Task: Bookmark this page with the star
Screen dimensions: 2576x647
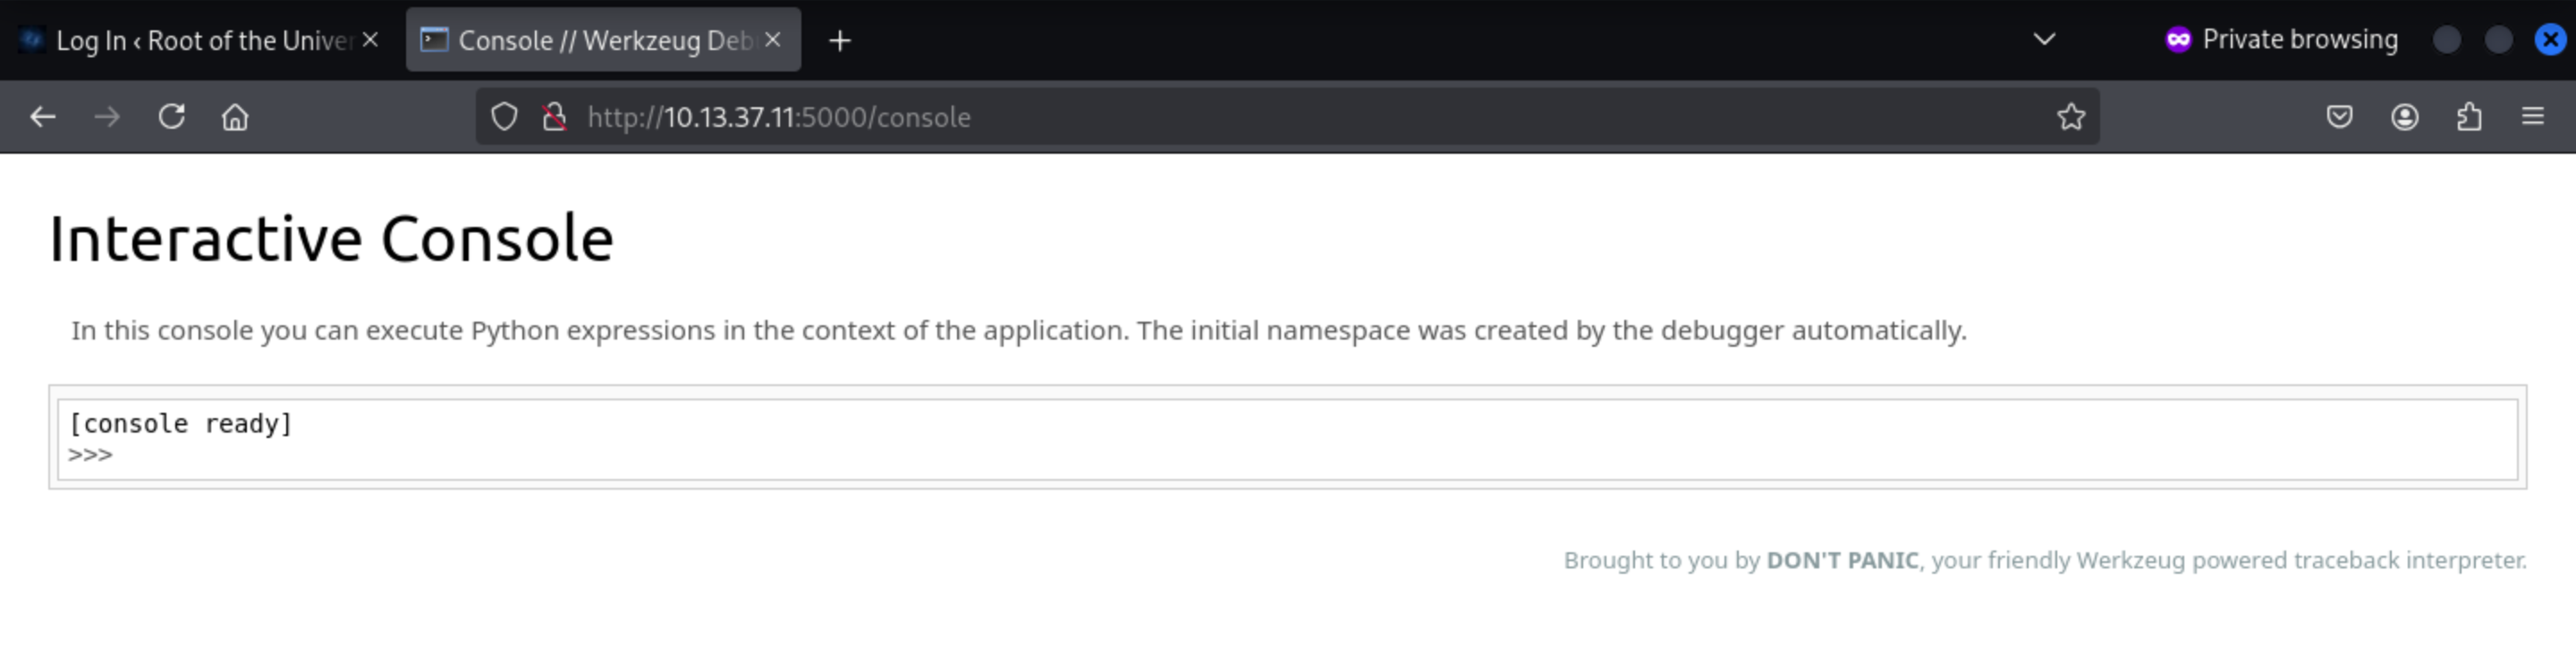Action: (2071, 117)
